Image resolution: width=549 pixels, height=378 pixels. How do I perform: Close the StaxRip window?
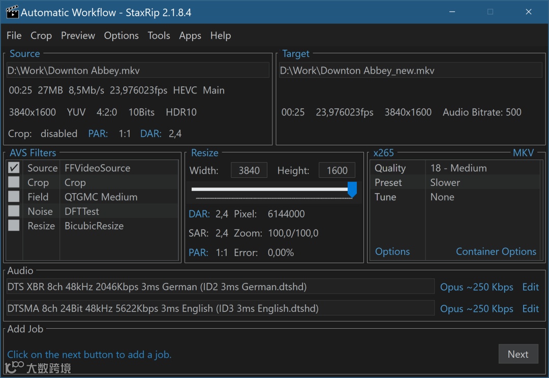coord(529,12)
